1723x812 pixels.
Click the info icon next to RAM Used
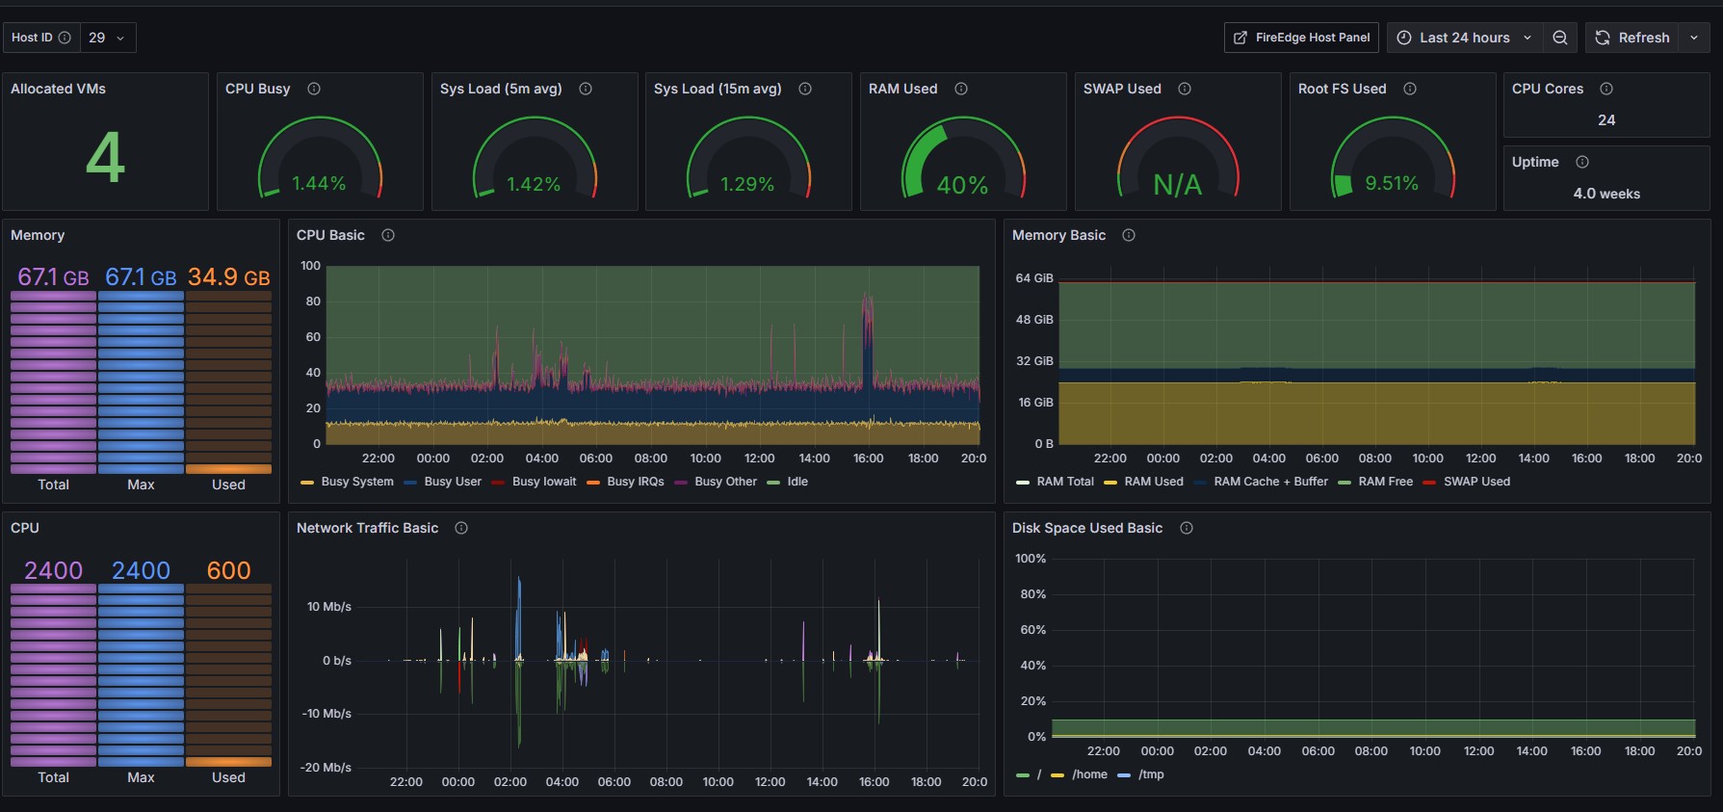pyautogui.click(x=961, y=89)
